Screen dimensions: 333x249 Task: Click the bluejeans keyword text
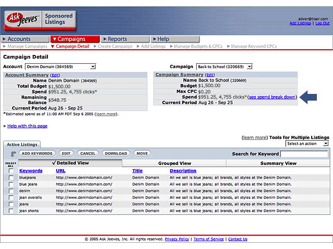coord(28,177)
